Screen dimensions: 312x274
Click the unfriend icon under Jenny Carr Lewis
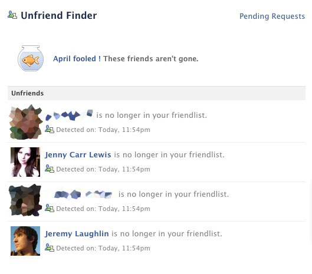click(50, 169)
